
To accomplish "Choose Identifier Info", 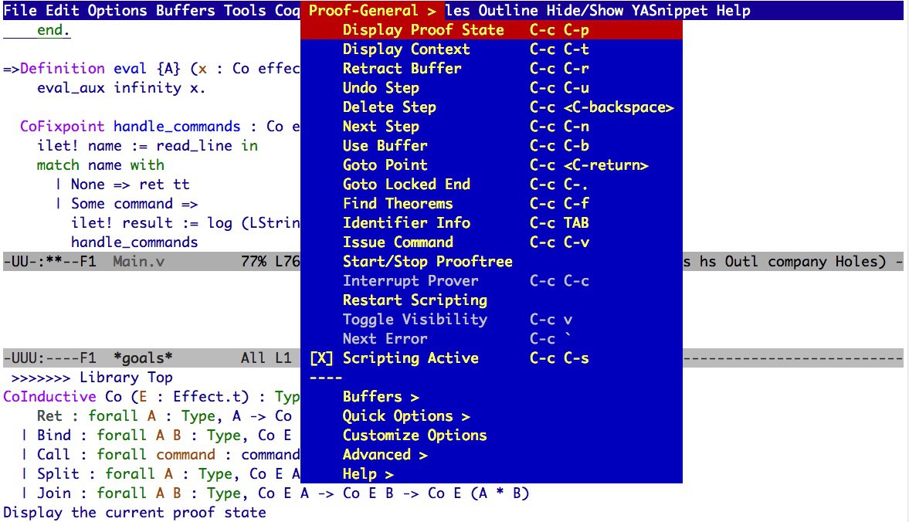I will (492, 223).
